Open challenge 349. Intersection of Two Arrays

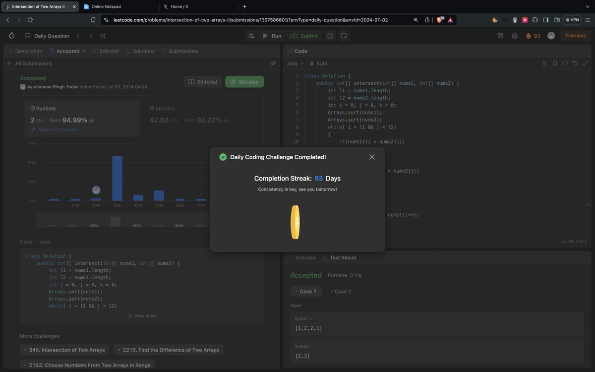coord(65,350)
